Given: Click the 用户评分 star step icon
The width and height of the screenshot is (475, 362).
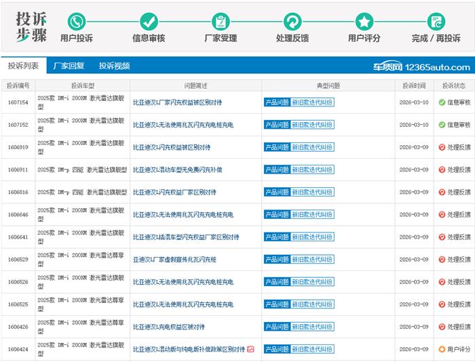Looking at the screenshot, I should point(364,21).
